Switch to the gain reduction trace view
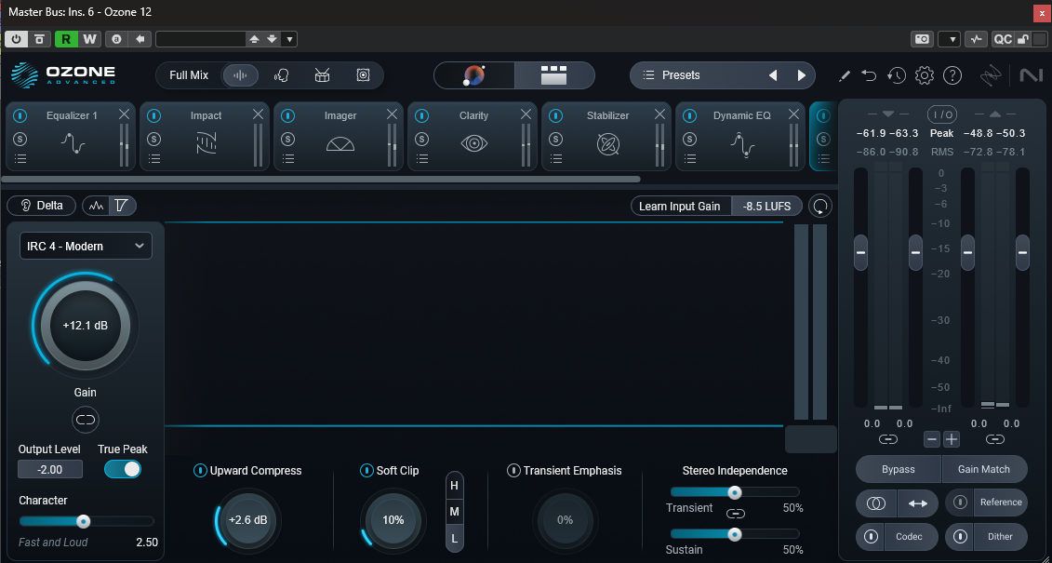Screen dimensions: 1052x563 pyautogui.click(x=122, y=206)
